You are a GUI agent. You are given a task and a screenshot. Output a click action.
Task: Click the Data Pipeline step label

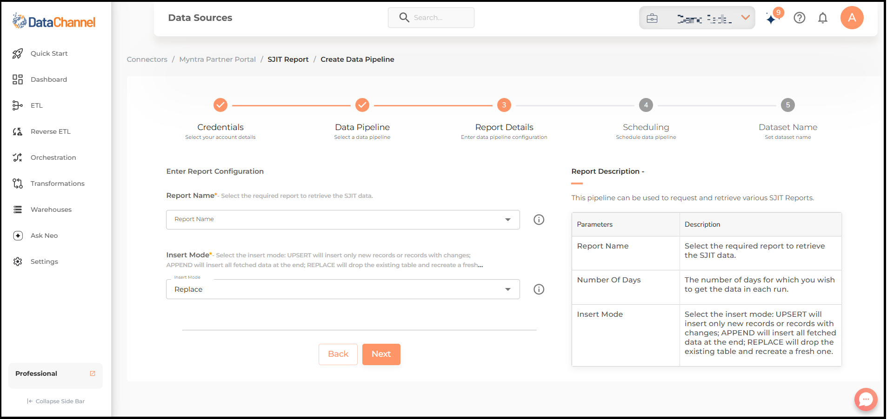click(362, 127)
